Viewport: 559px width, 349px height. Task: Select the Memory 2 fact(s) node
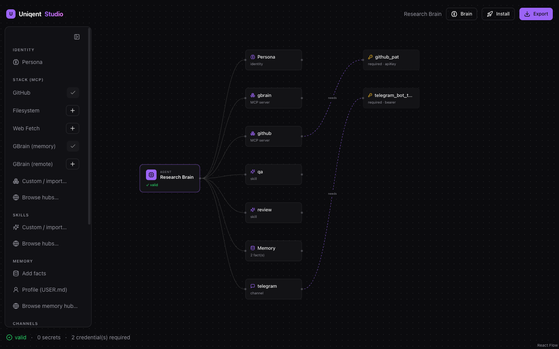tap(274, 251)
